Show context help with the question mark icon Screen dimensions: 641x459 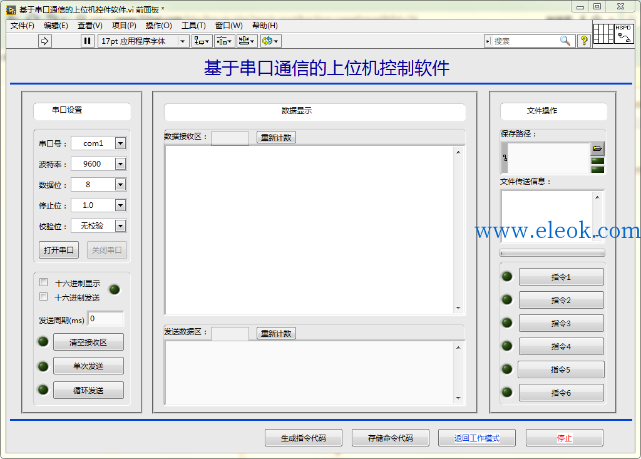click(x=584, y=41)
